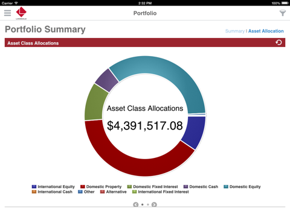Image resolution: width=290 pixels, height=217 pixels.
Task: Click 'Other' legend label
Action: pos(89,192)
